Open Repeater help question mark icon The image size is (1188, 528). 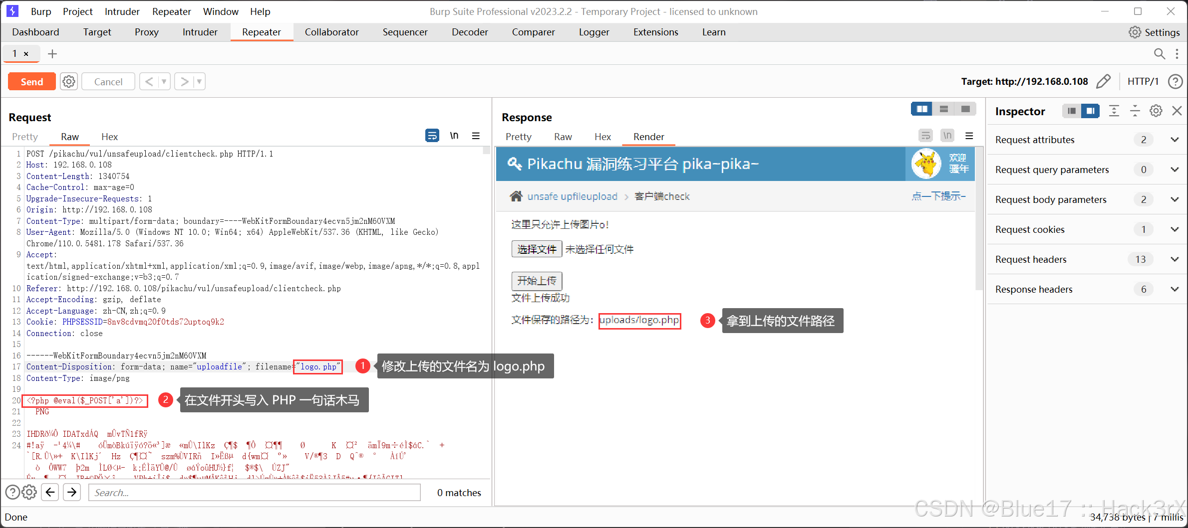(1175, 81)
